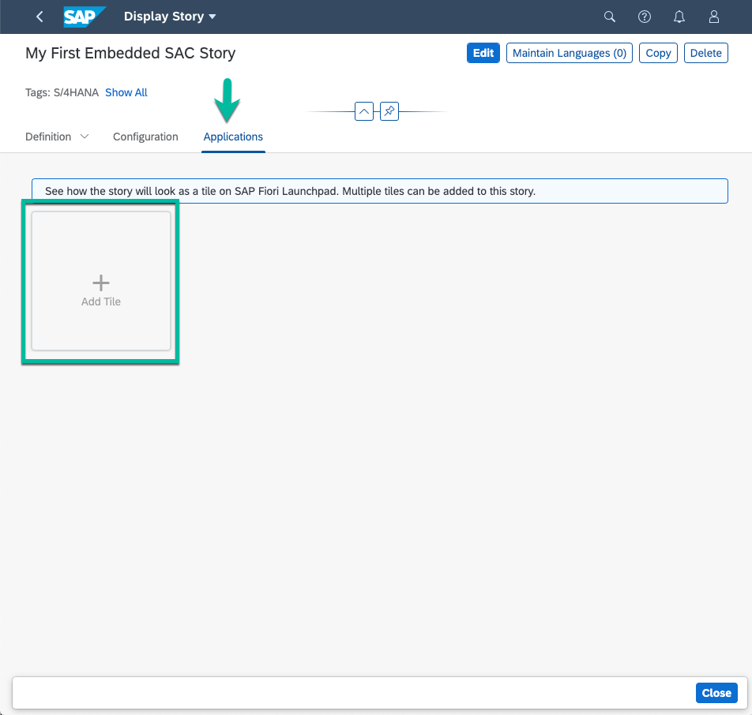
Task: Click the Add Tile card
Action: click(x=101, y=281)
